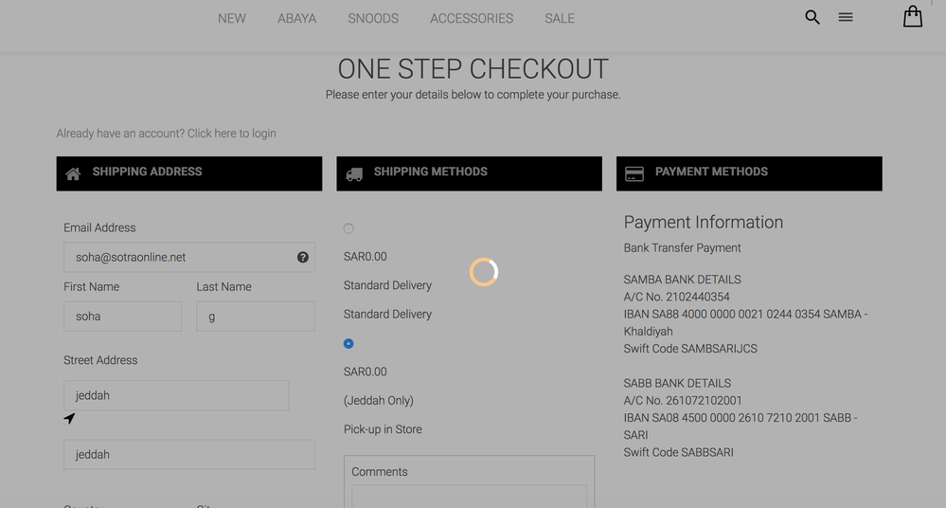Viewport: 946px width, 508px height.
Task: Open the hamburger menu icon
Action: click(846, 17)
